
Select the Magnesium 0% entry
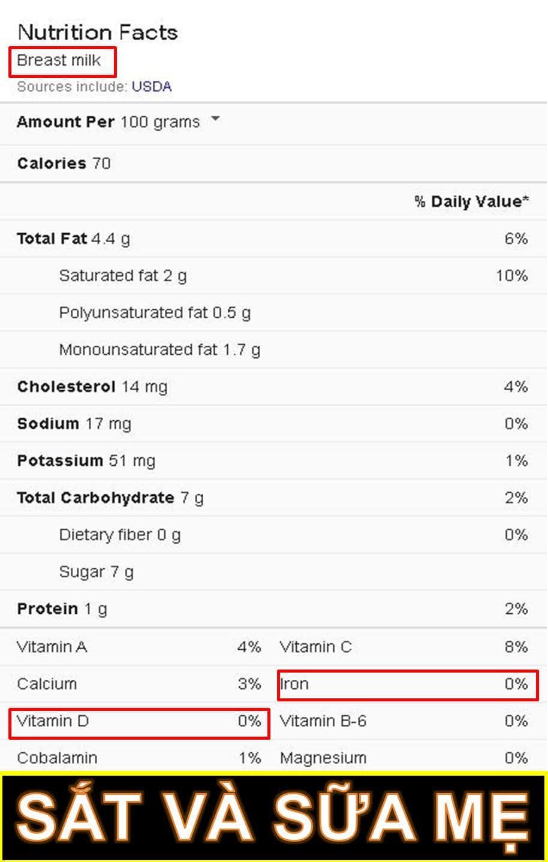[x=404, y=758]
